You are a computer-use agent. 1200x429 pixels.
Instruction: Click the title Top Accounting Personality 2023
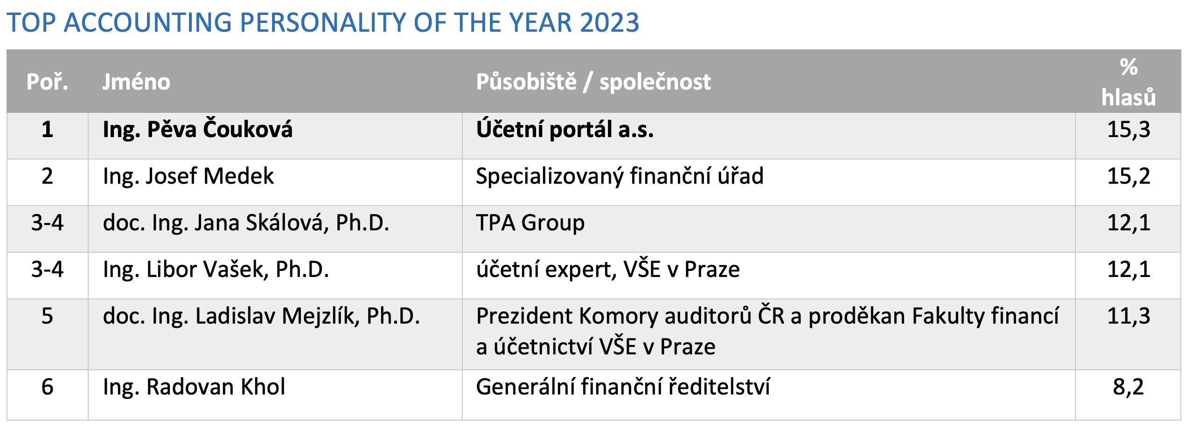pyautogui.click(x=323, y=22)
